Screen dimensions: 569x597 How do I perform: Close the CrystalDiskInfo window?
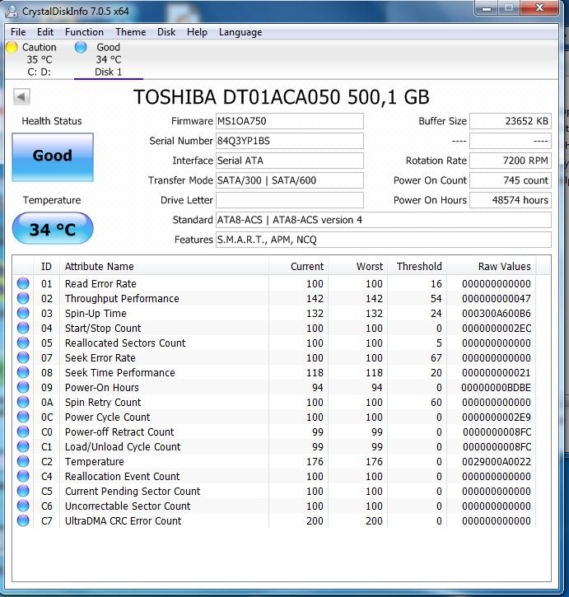click(x=539, y=8)
